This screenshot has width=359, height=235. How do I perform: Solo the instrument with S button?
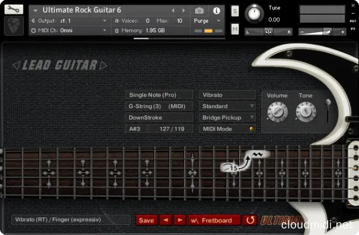point(235,11)
